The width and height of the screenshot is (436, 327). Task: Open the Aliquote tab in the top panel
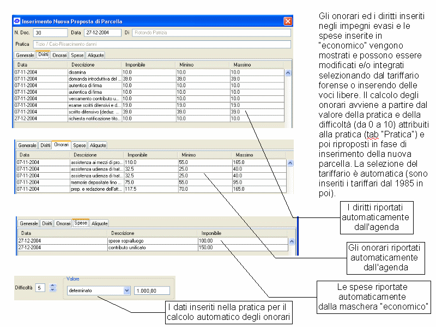tap(96, 56)
